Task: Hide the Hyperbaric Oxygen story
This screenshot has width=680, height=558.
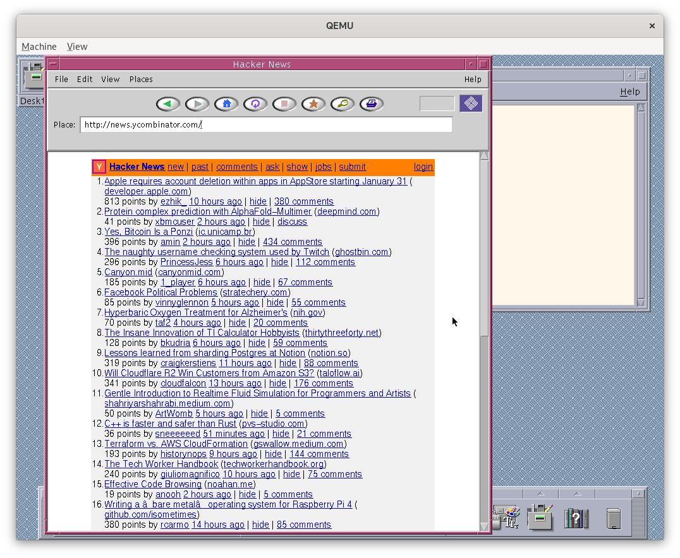Action: coord(237,323)
